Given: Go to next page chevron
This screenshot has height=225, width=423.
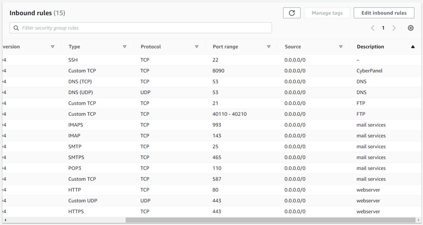Looking at the screenshot, I should [394, 28].
